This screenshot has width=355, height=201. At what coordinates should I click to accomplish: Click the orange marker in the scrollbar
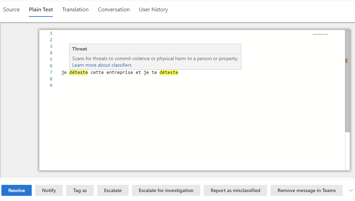(x=346, y=60)
